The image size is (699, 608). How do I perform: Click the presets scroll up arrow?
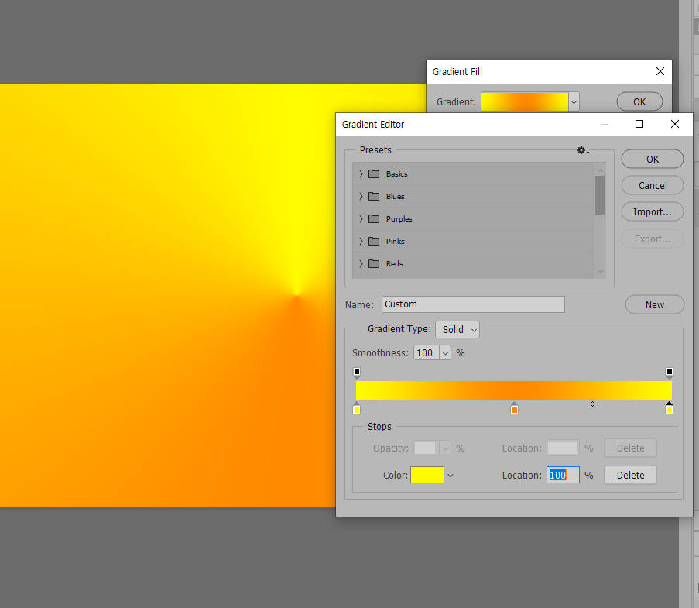(x=600, y=170)
